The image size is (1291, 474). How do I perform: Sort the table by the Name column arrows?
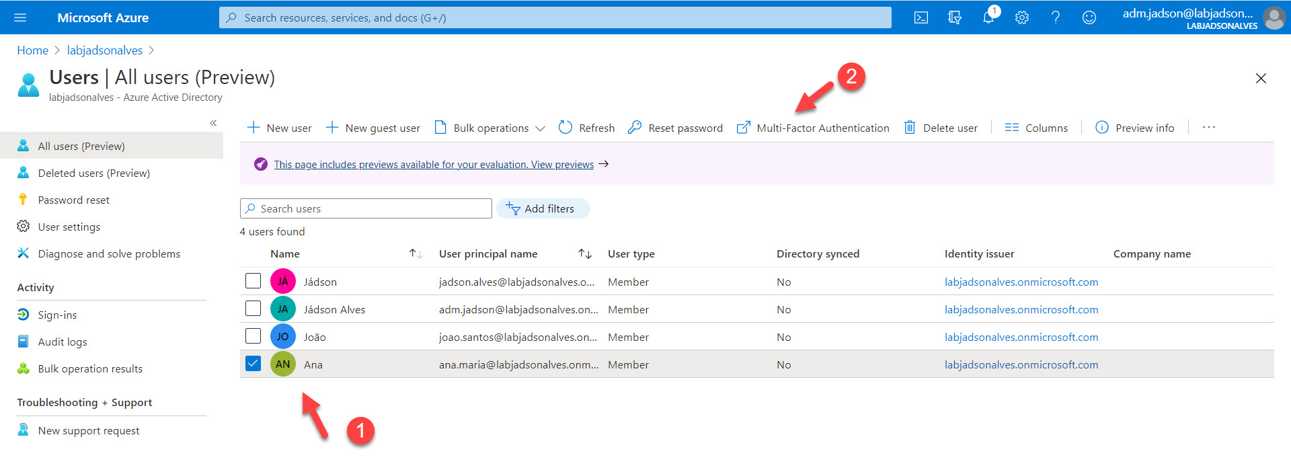[x=416, y=253]
